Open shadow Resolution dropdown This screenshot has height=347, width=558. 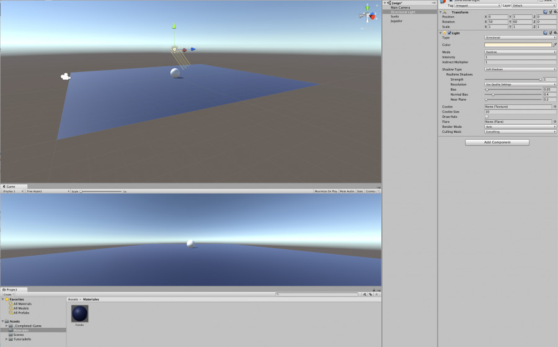pos(520,84)
